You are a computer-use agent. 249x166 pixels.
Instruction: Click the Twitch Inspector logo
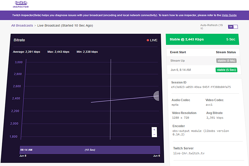coord(21,4)
